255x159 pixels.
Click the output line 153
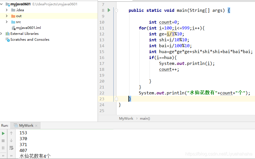point(23,133)
